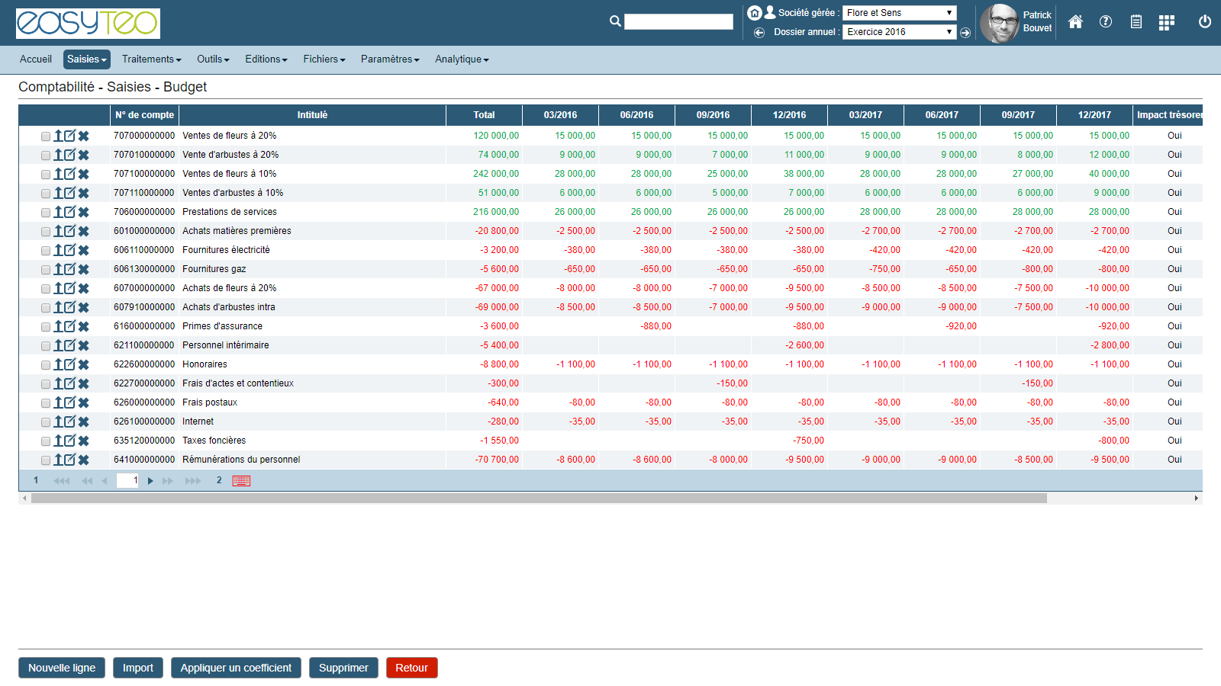Expand the Traitements dropdown menu
This screenshot has height=686, width=1221.
tap(151, 59)
